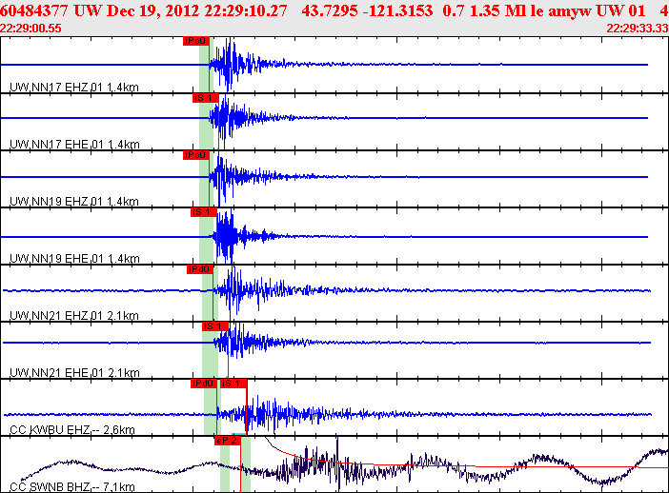Click the CC.SWNB BHZ 7.1km channel label
The width and height of the screenshot is (669, 493).
[72, 487]
